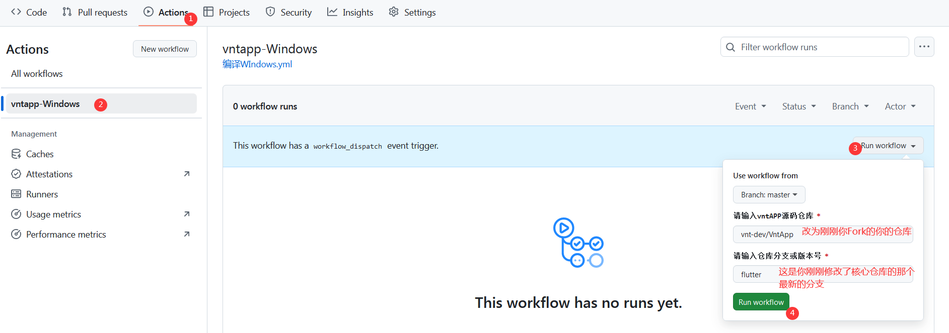The image size is (949, 333).
Task: Click the Pull requests branch icon
Action: coord(67,12)
